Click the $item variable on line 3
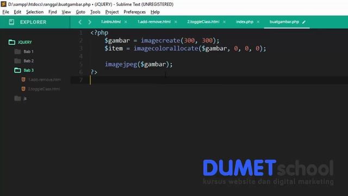Viewport: 348px width, 196px height. coord(114,48)
